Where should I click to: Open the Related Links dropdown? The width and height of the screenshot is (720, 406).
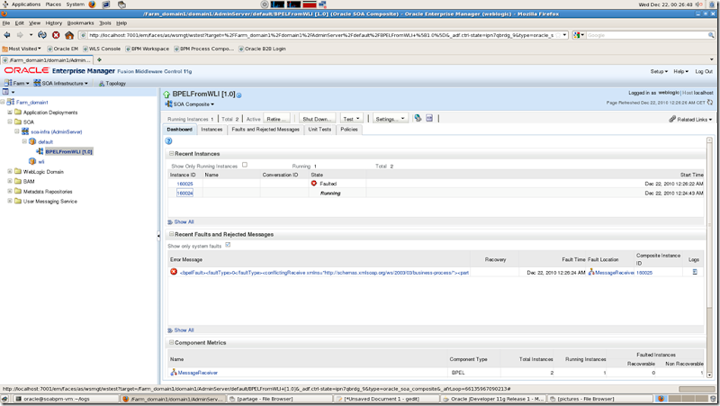[690, 119]
